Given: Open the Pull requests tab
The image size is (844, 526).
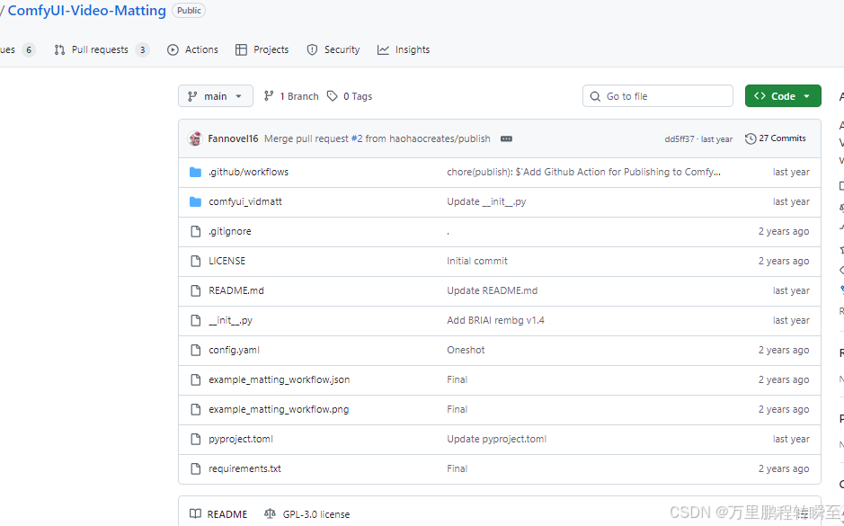Looking at the screenshot, I should (x=102, y=49).
